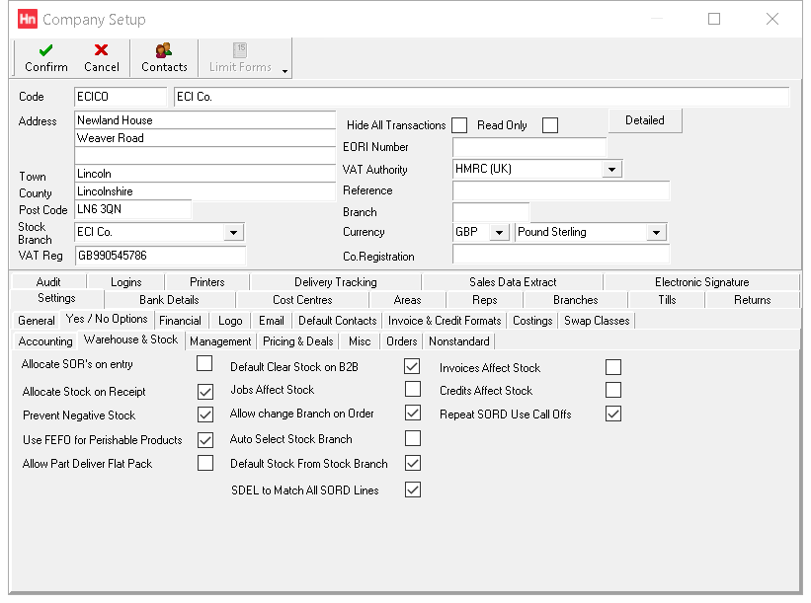Click the company Code field

(121, 97)
